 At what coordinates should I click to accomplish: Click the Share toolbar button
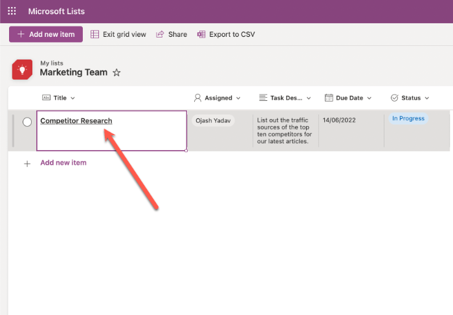[x=171, y=34]
